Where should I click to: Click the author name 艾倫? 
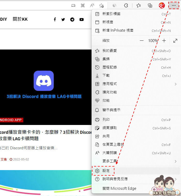[4, 159]
